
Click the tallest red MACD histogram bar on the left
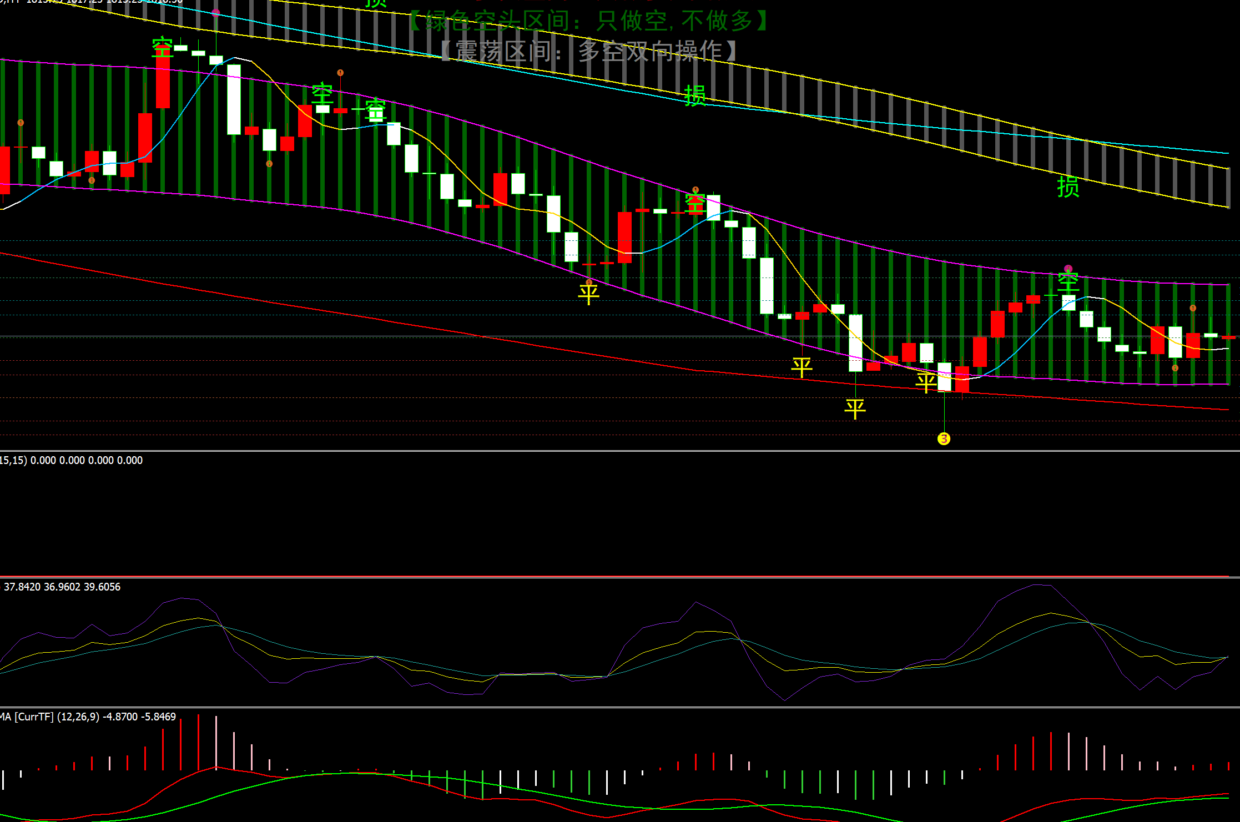pos(198,742)
